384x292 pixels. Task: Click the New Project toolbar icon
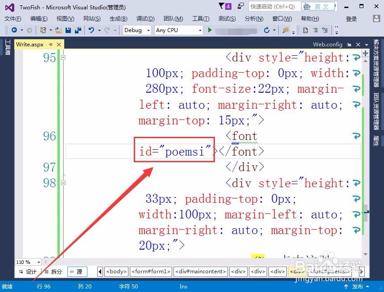(43, 30)
